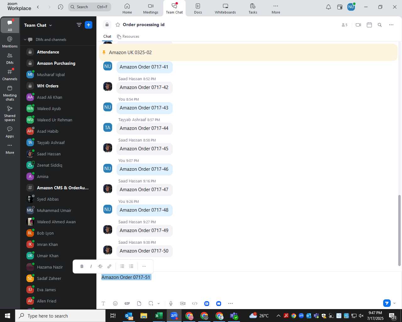Open notifications bell
Screen dimensions: 402x322
329,7
